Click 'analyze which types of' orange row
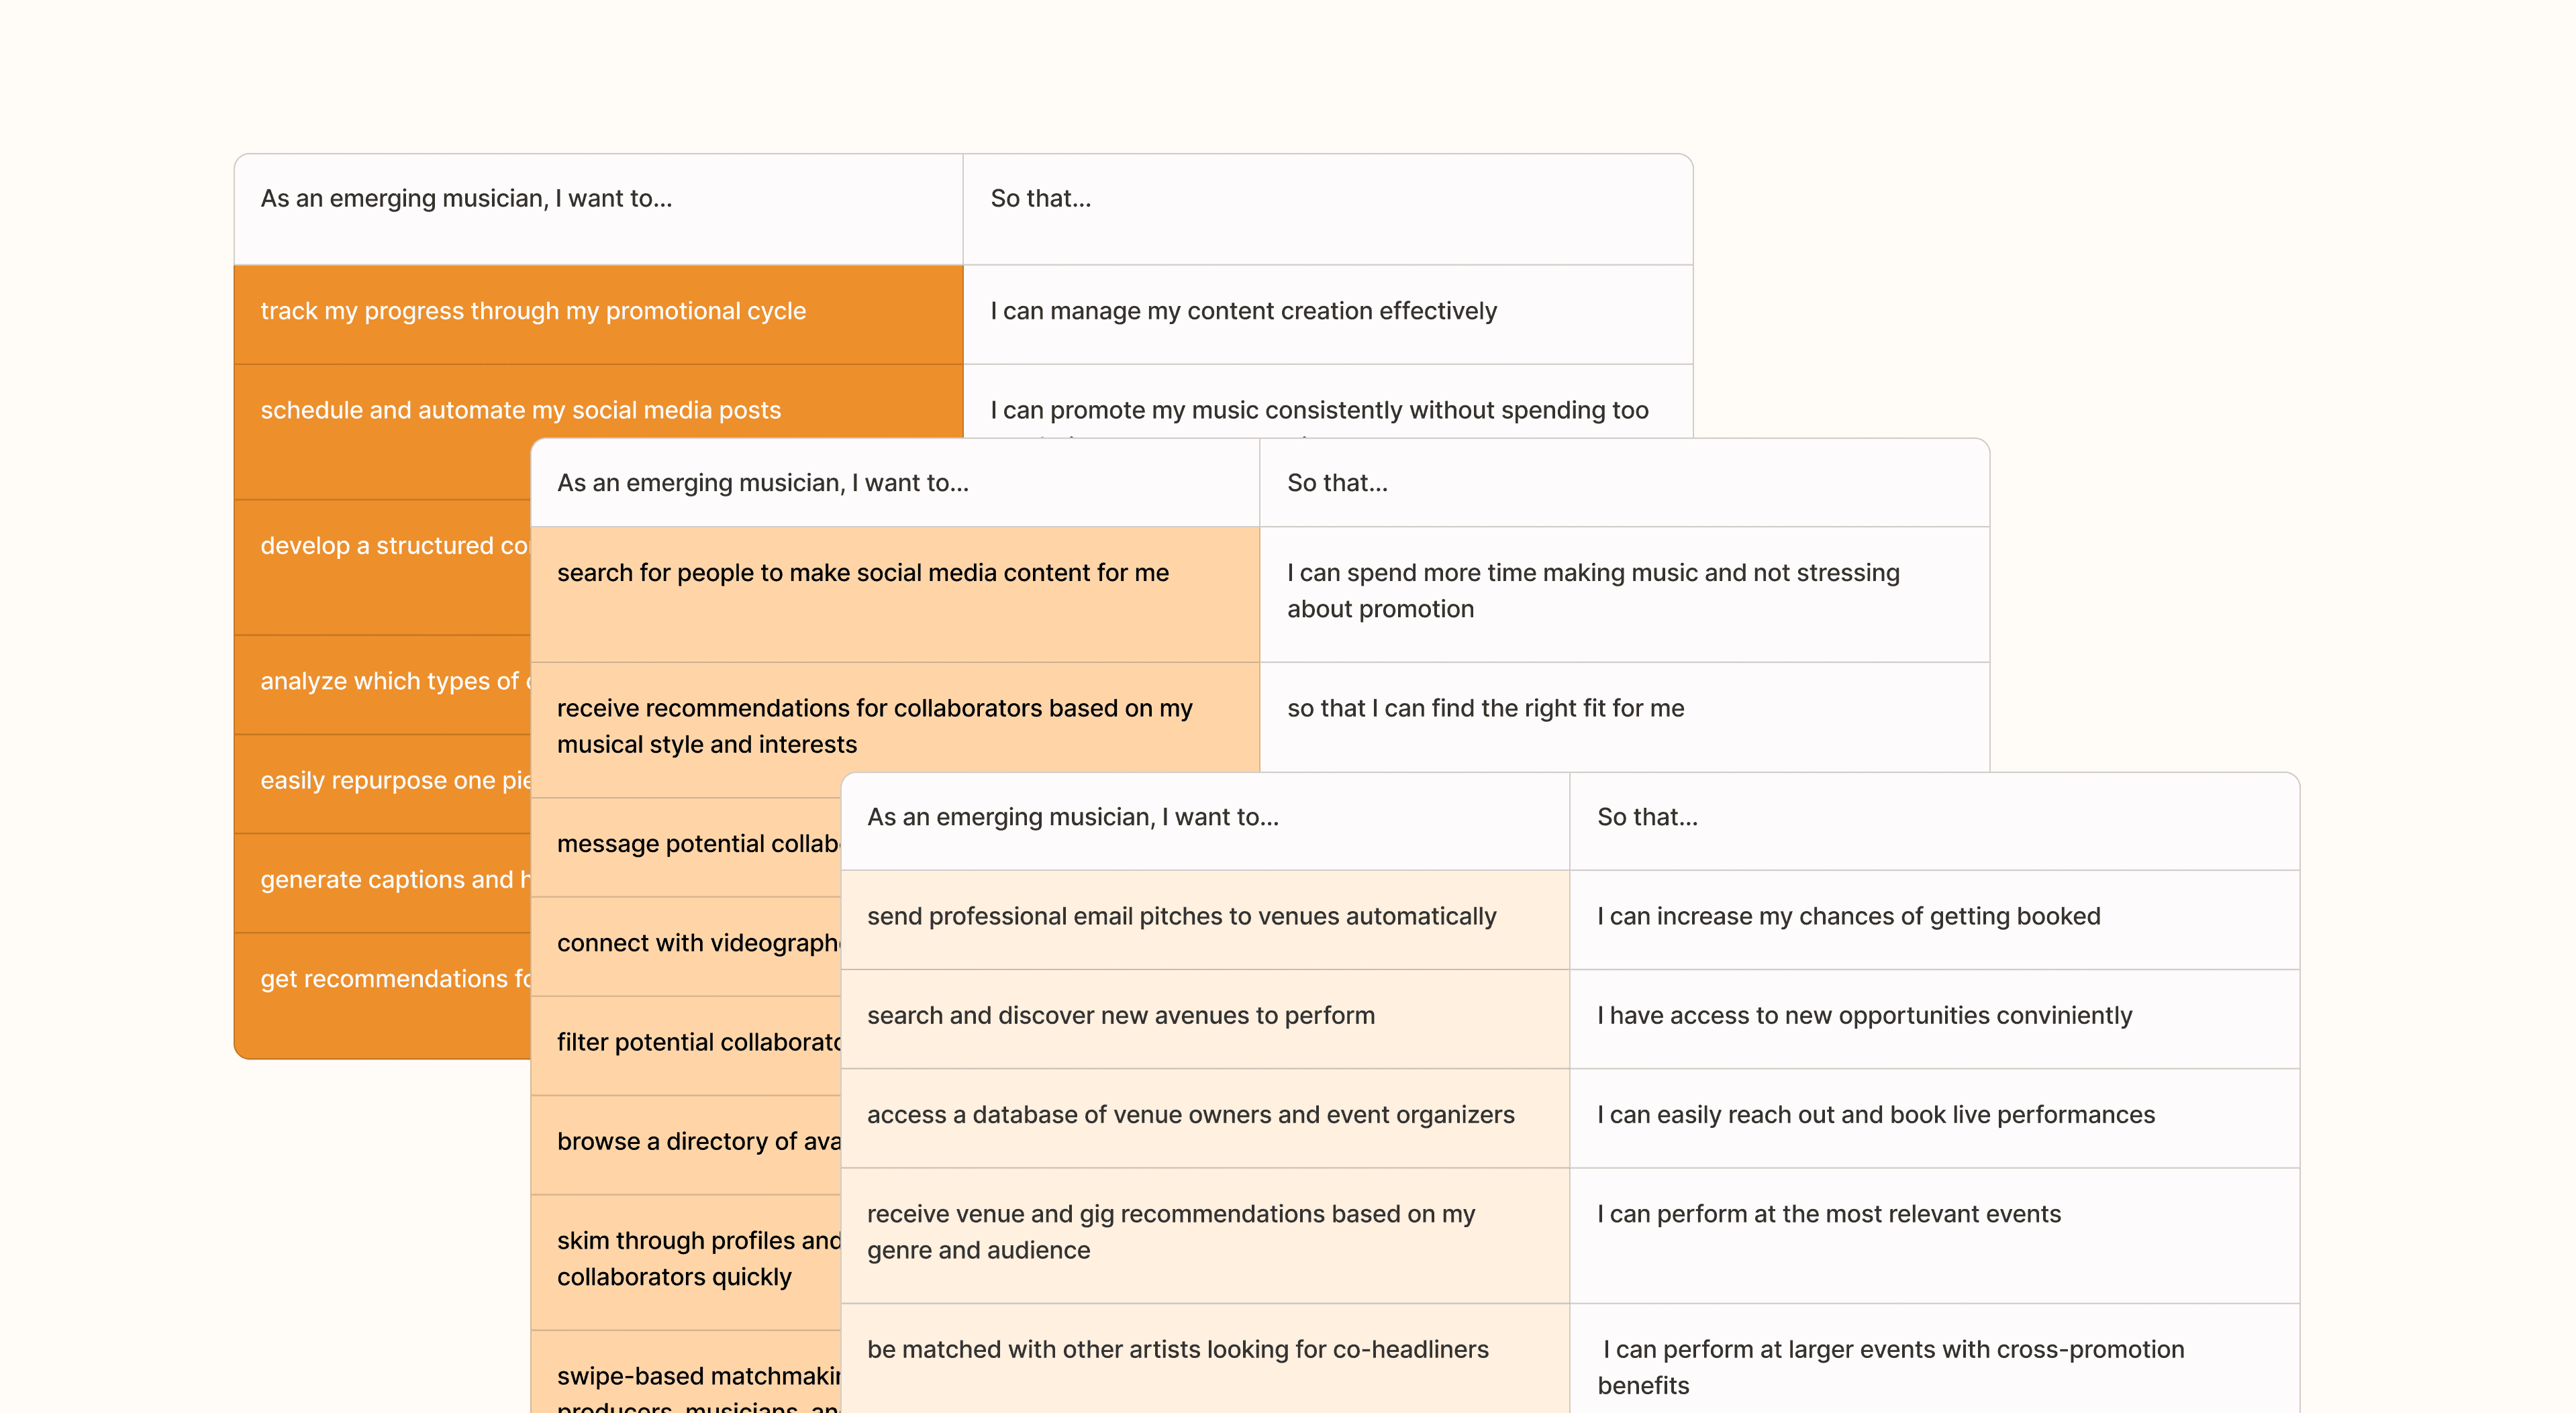 click(x=382, y=684)
